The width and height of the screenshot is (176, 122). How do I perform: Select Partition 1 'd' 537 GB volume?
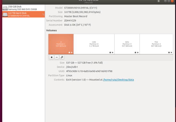click(61, 44)
